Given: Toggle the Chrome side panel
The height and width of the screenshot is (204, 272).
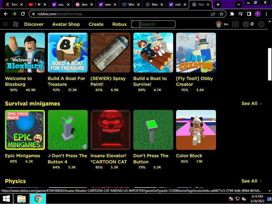Looking at the screenshot, I should 249,14.
